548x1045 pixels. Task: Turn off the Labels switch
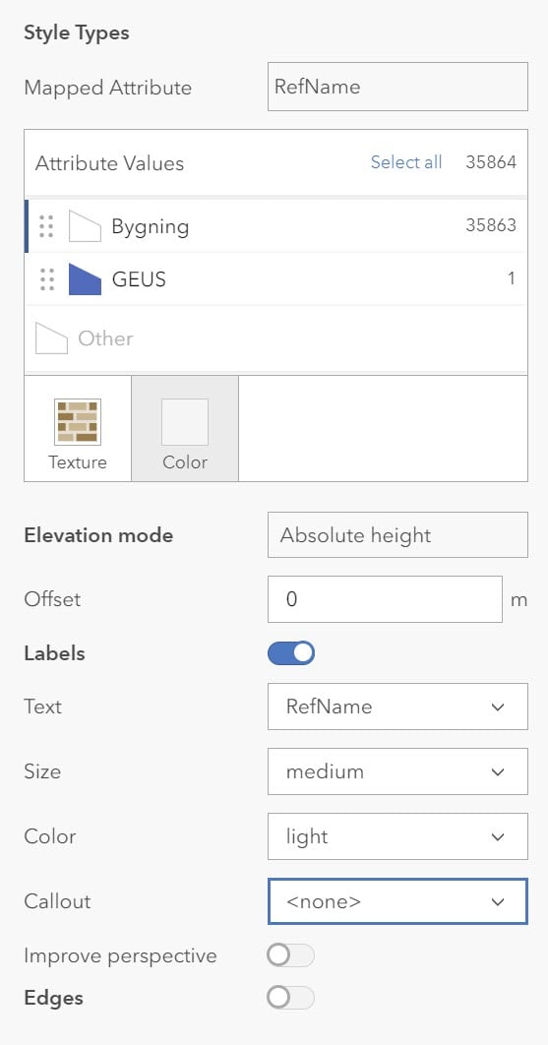coord(290,653)
